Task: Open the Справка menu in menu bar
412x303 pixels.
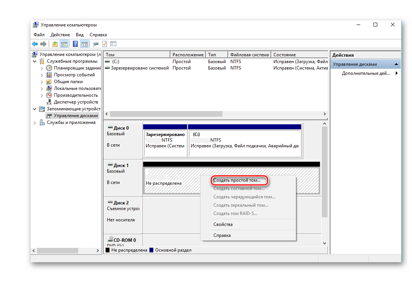Action: point(98,35)
